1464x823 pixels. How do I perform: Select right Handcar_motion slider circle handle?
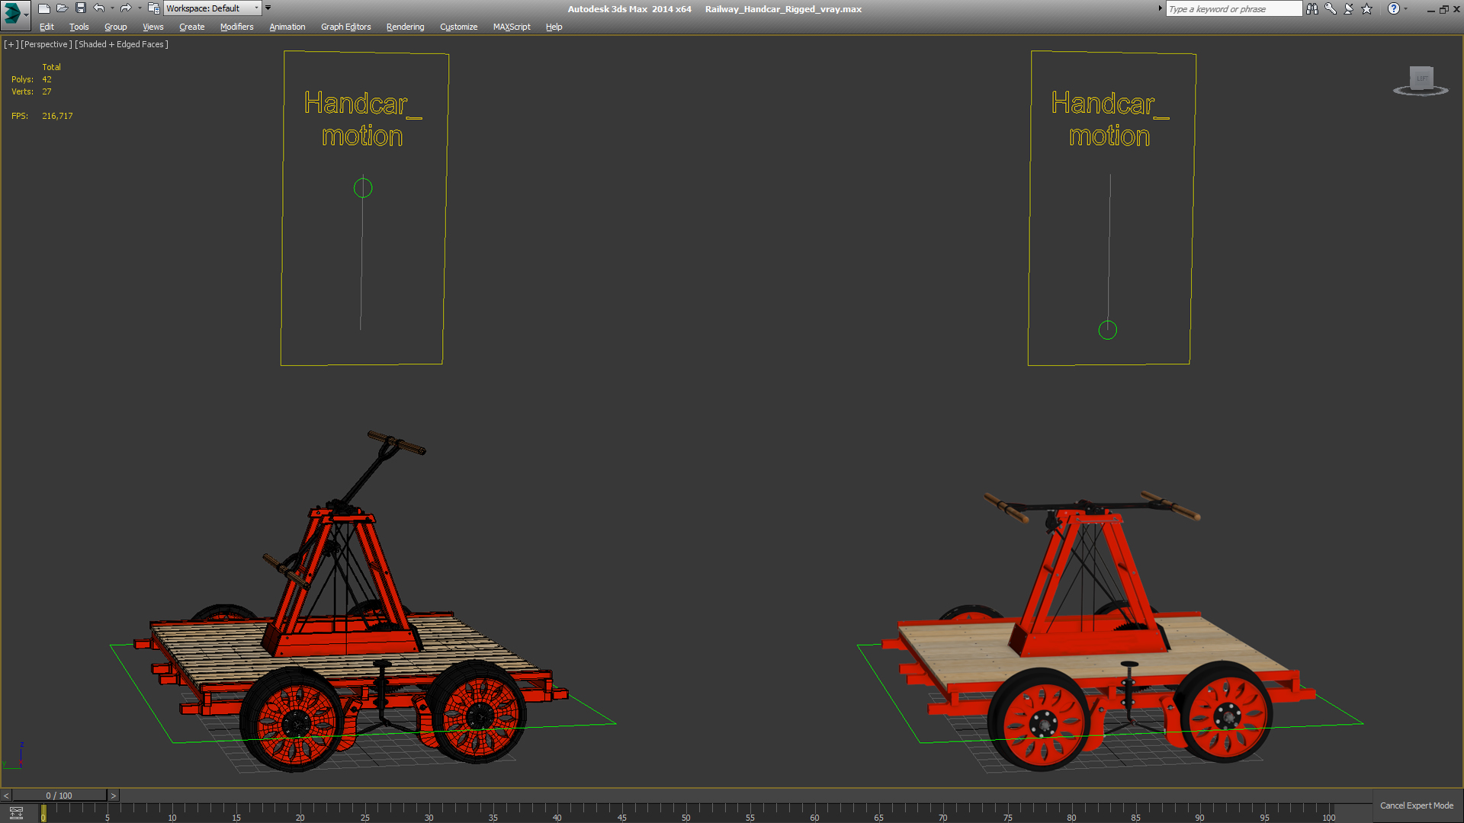tap(1108, 330)
